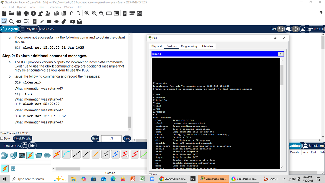
Task: Undo the last action with arrow icon
Action: click(x=71, y=13)
